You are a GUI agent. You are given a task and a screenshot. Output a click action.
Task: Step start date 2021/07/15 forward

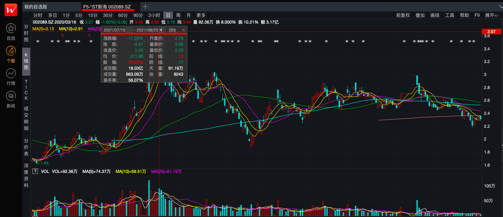(x=131, y=30)
